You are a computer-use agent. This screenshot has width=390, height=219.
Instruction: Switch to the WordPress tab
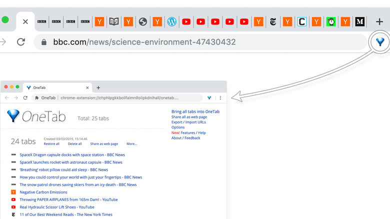tap(172, 21)
